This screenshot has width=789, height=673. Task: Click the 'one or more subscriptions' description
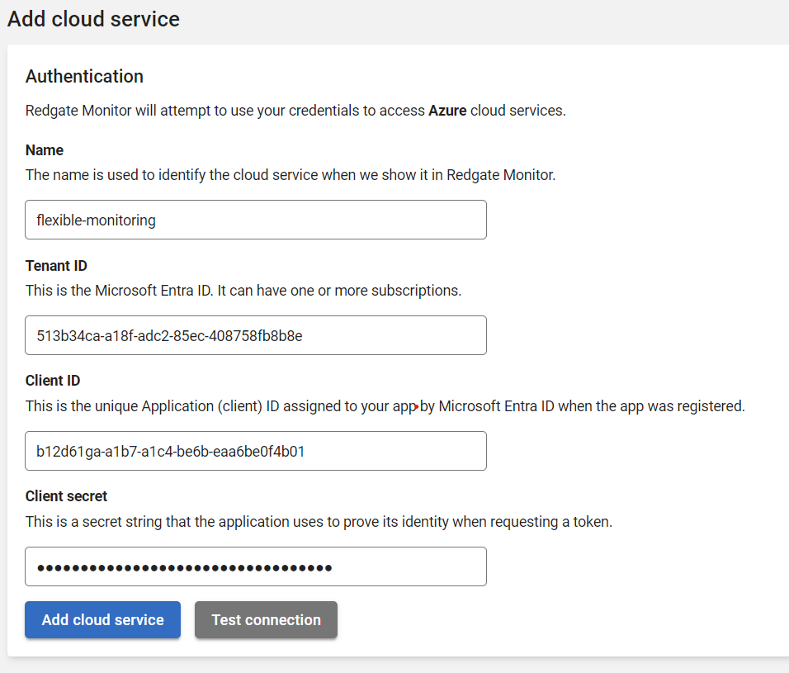point(380,291)
